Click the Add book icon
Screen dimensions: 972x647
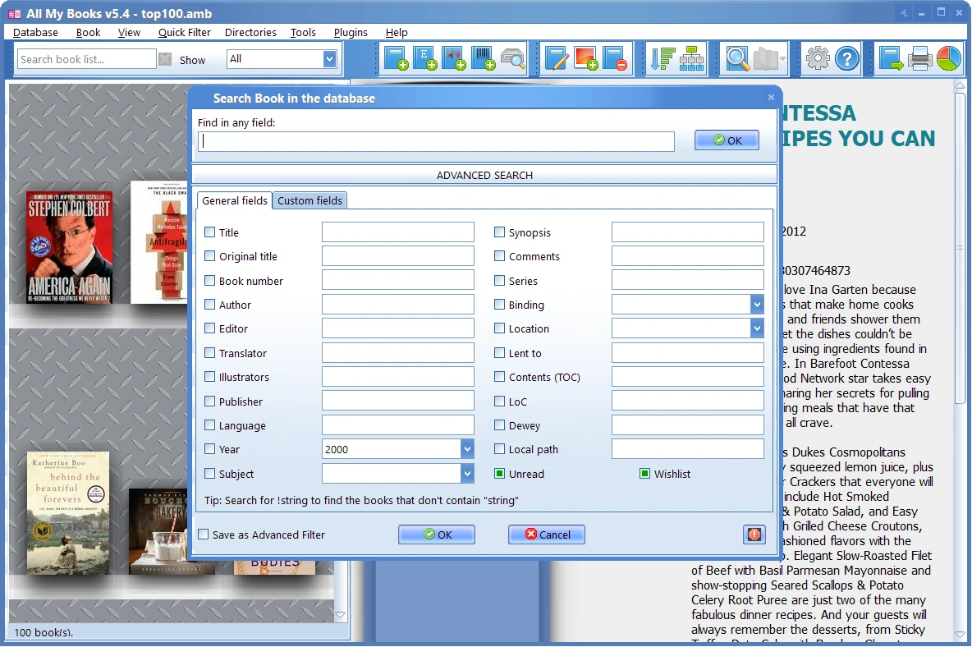396,59
